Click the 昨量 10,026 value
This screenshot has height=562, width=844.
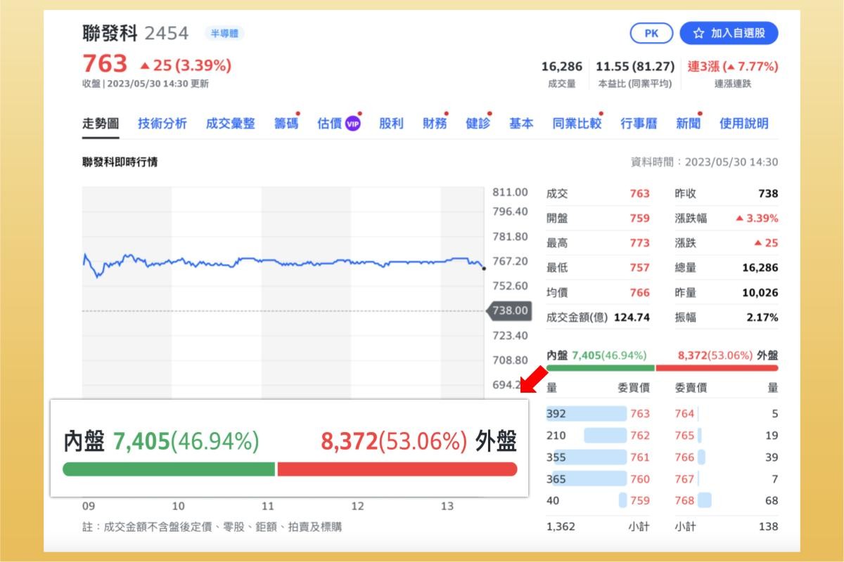[760, 292]
